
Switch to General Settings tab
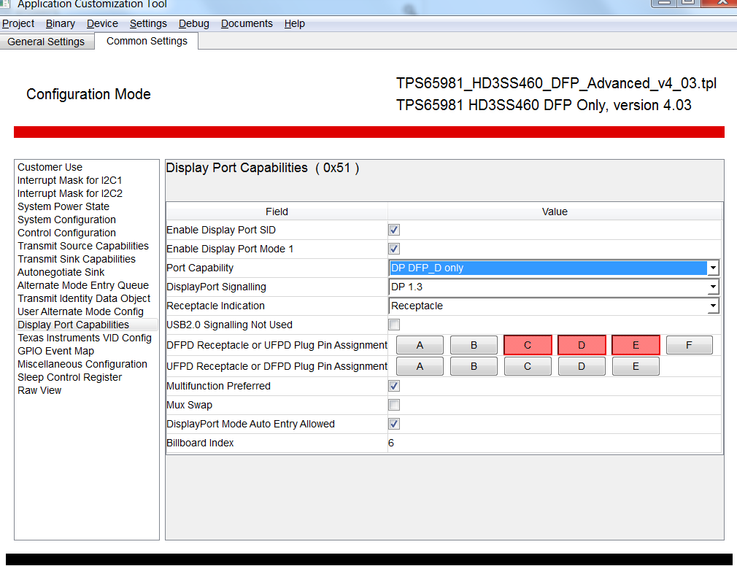[46, 42]
